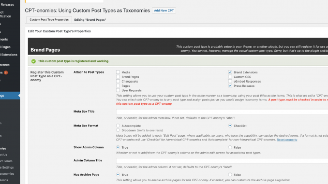The height and width of the screenshot is (184, 328).
Task: Set Show Admin Column to False
Action: pos(230,147)
